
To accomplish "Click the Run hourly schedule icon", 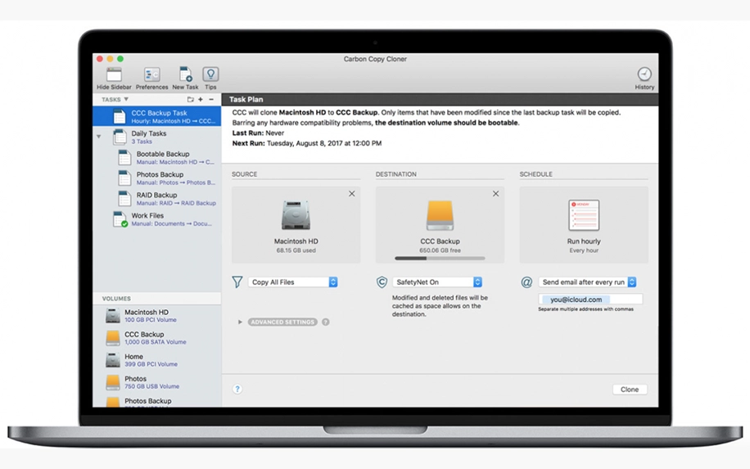I will click(584, 215).
